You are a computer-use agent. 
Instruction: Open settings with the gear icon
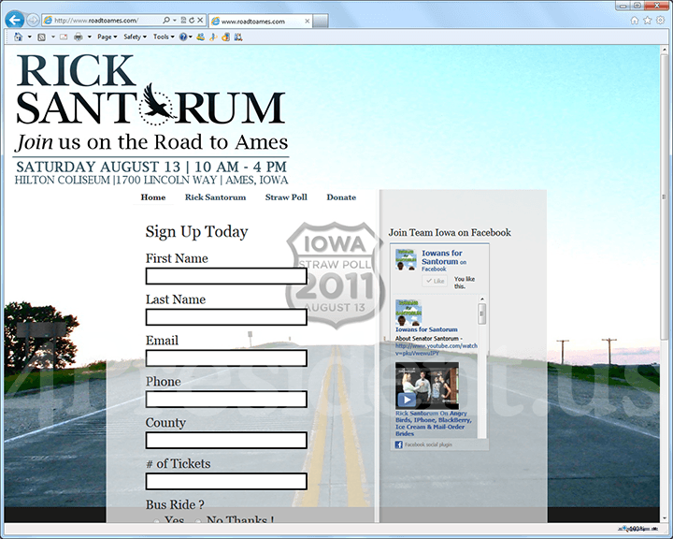[x=660, y=21]
